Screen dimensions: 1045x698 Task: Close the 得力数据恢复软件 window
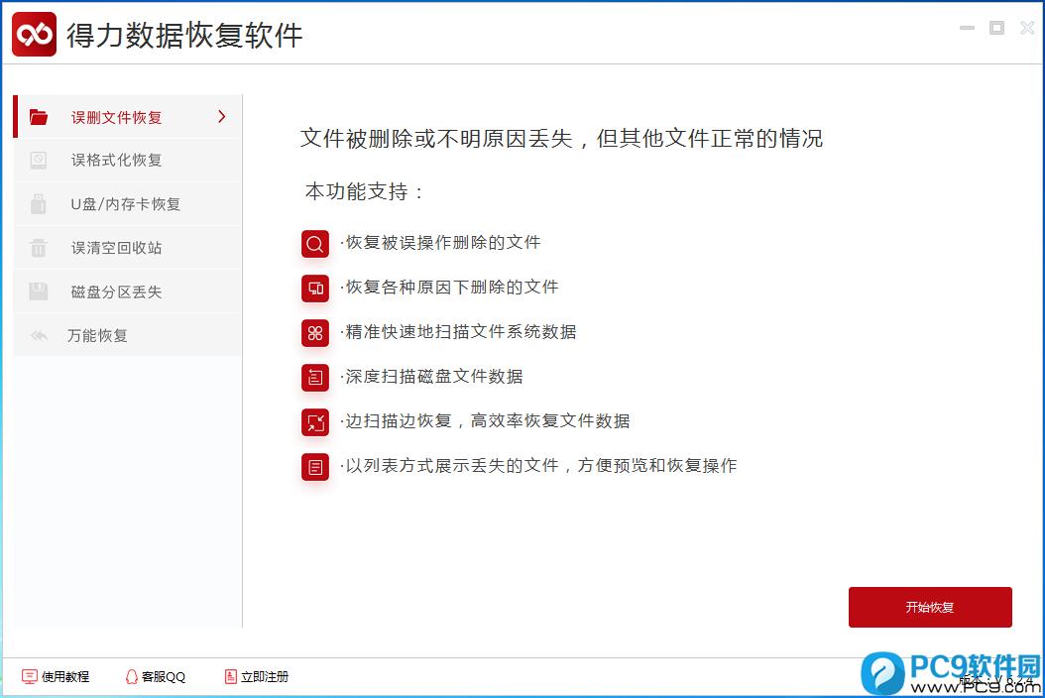1027,28
